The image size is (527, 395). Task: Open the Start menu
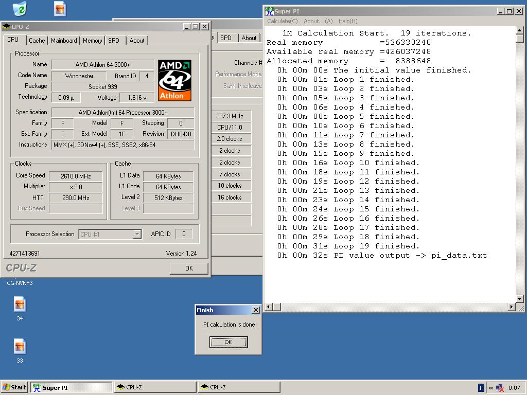pyautogui.click(x=14, y=387)
